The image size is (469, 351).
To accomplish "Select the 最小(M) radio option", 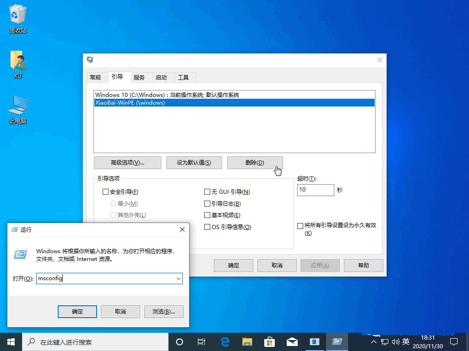I will click(x=113, y=203).
